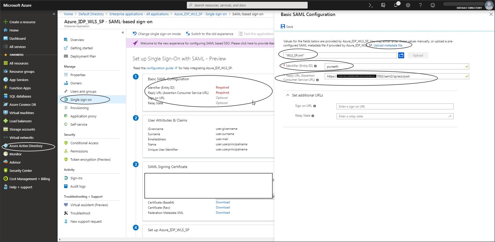Open the Cloud Shell icon

(371, 5)
